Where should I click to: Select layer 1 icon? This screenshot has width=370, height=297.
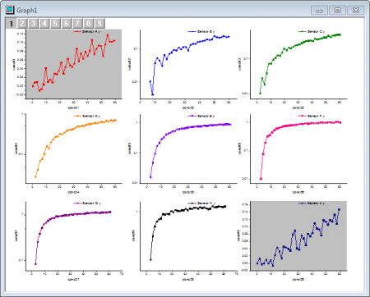click(x=12, y=23)
